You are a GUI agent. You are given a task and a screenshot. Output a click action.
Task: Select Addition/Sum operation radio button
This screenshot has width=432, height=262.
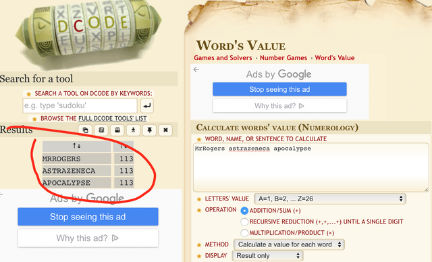coord(244,211)
